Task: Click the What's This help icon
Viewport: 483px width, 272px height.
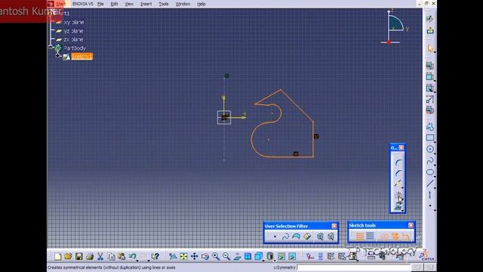Action: pos(155,257)
